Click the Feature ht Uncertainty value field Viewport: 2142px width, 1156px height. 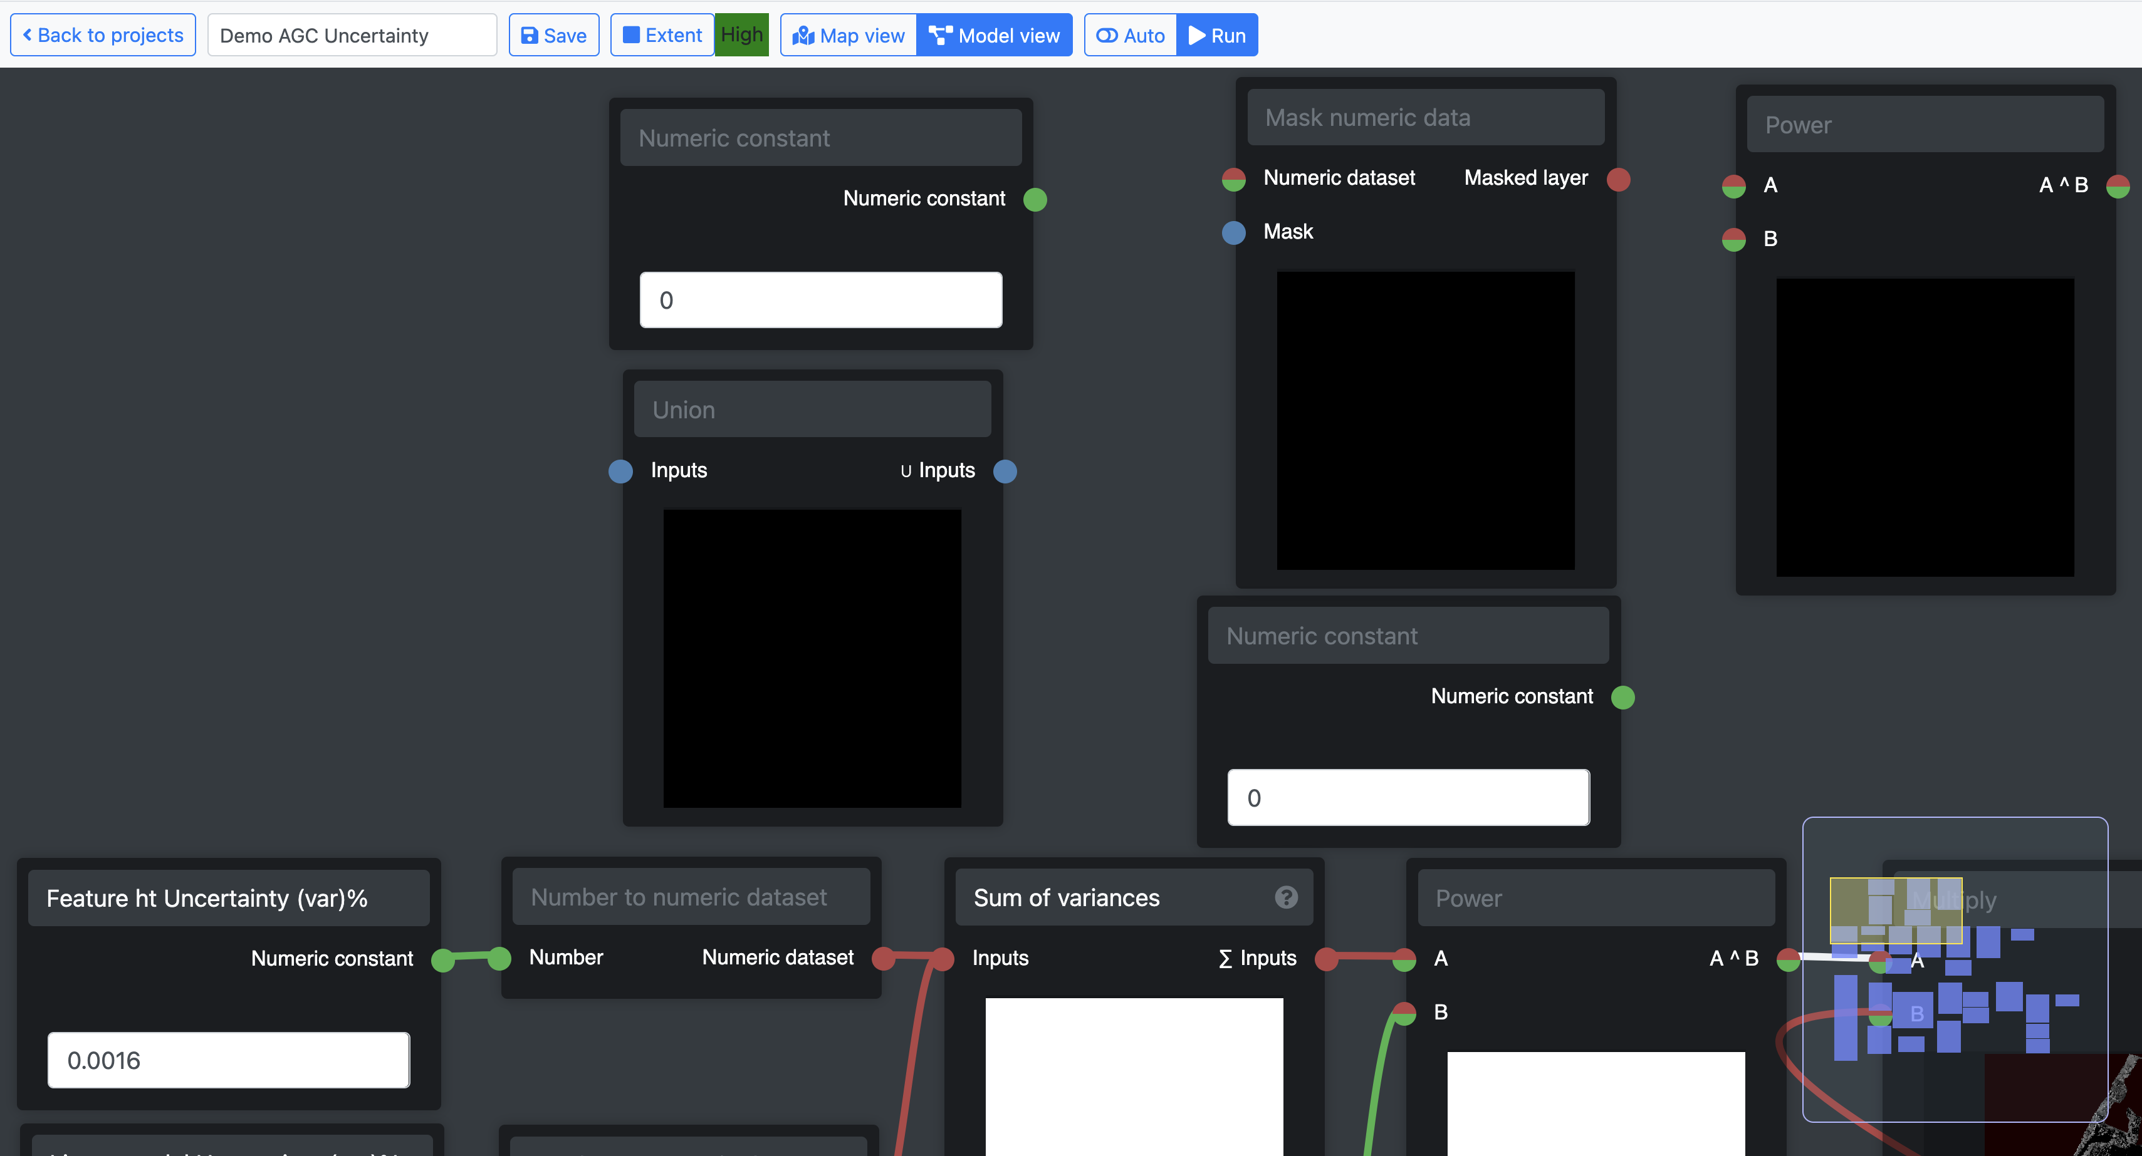229,1060
